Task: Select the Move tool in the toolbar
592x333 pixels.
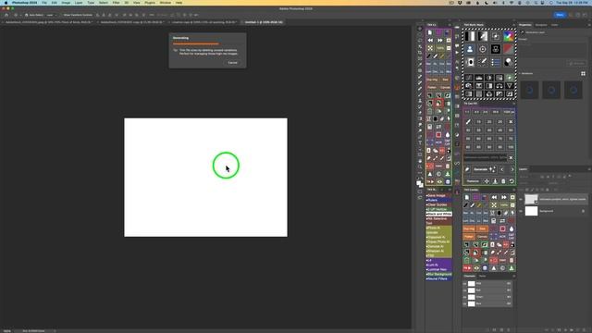Action: click(420, 29)
